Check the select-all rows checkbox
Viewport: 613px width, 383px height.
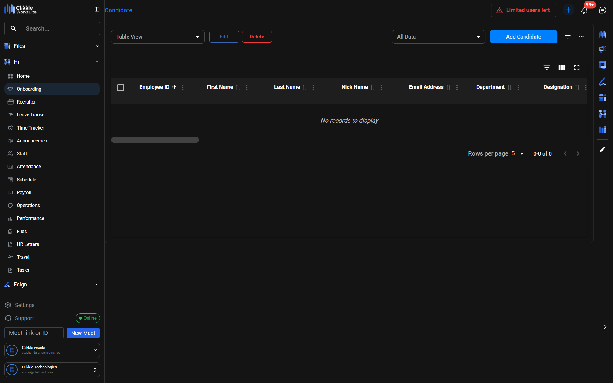point(121,88)
